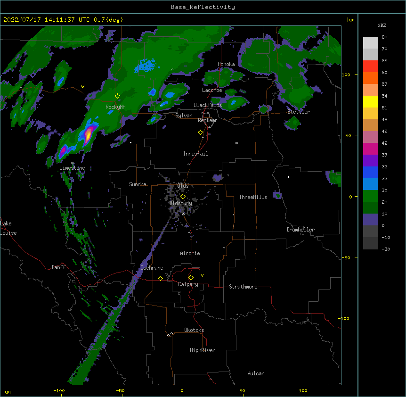406x397 pixels.
Task: Click the Sundre city label
Action: 138,184
